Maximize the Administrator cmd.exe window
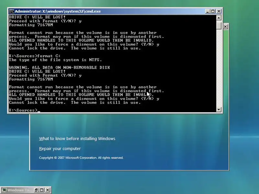Viewport: 259px width, 194px height. 213,11
